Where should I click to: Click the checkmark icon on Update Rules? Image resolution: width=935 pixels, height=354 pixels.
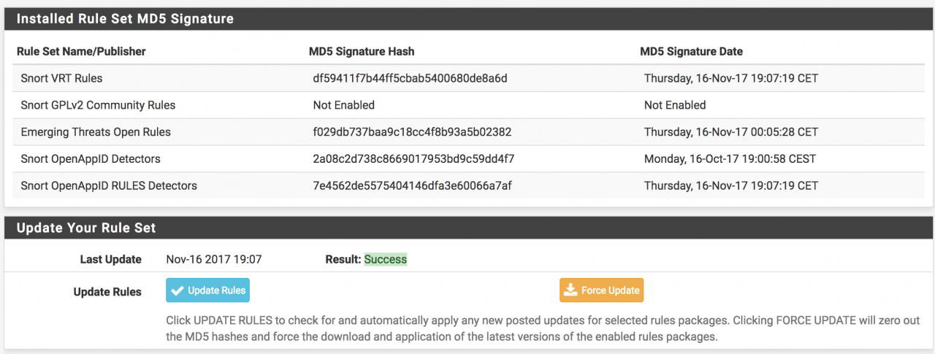point(177,290)
